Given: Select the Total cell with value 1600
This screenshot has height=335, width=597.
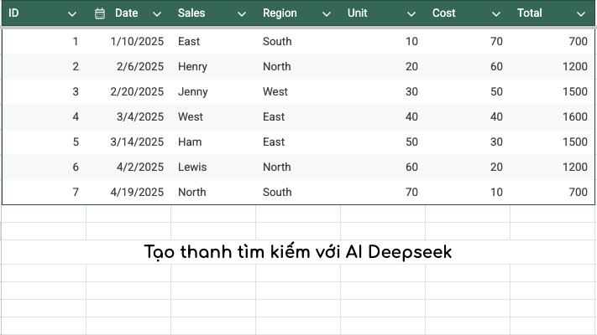Looking at the screenshot, I should [x=552, y=116].
